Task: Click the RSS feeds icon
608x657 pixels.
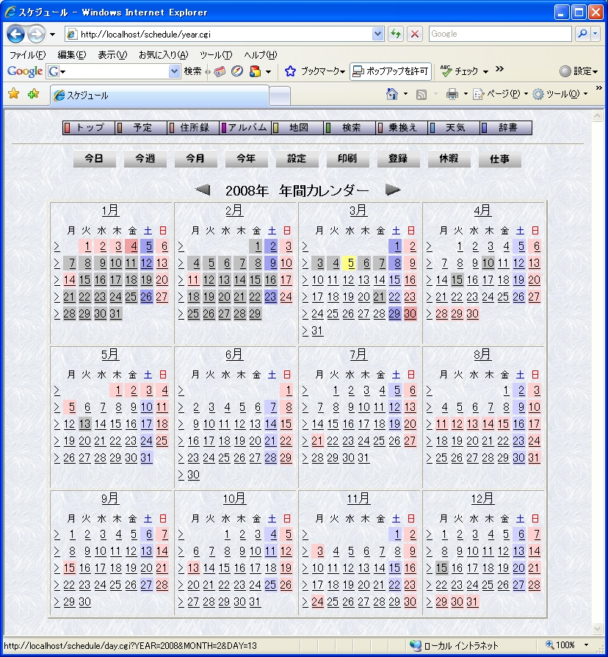Action: 421,94
